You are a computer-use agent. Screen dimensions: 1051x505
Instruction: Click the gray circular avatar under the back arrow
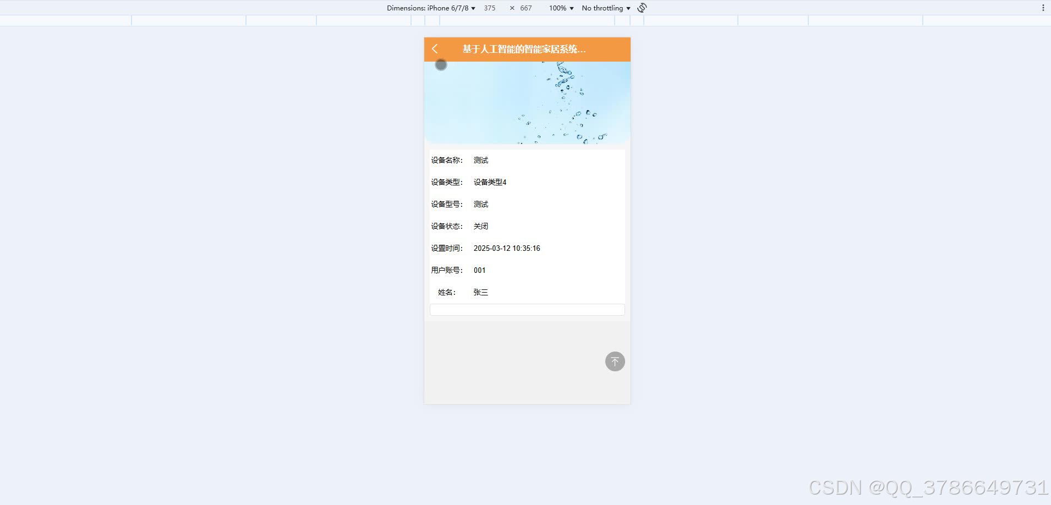[x=441, y=64]
